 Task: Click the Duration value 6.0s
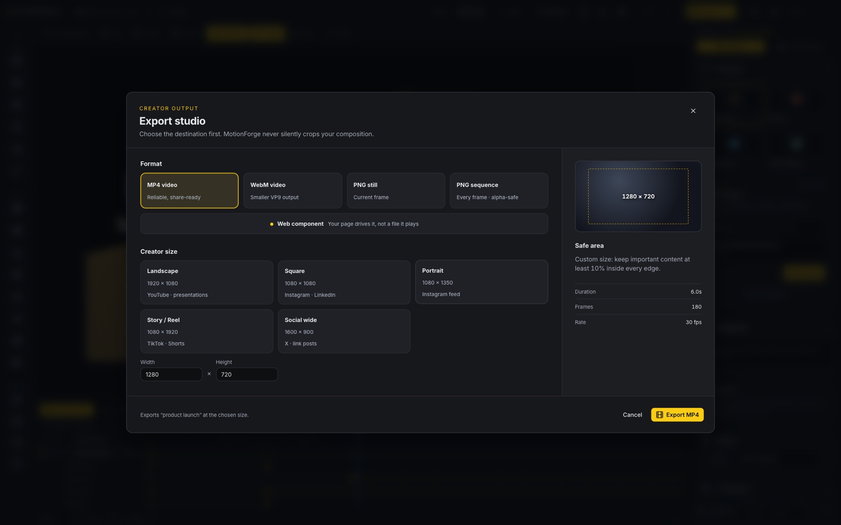tap(696, 292)
